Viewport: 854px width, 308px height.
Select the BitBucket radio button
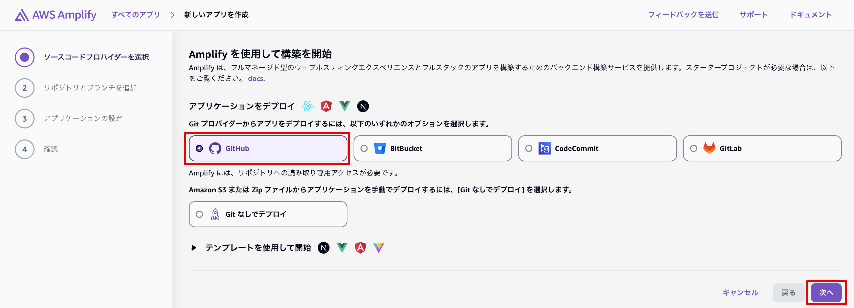pos(364,149)
